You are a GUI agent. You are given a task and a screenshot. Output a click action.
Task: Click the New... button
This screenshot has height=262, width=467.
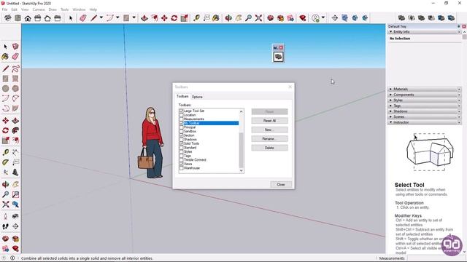click(269, 130)
